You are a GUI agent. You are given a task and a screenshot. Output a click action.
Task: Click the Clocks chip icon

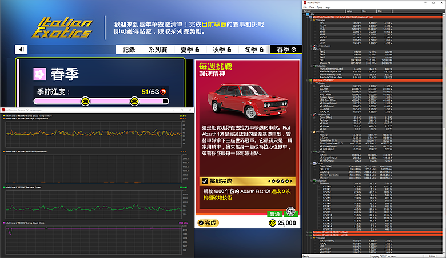click(314, 163)
